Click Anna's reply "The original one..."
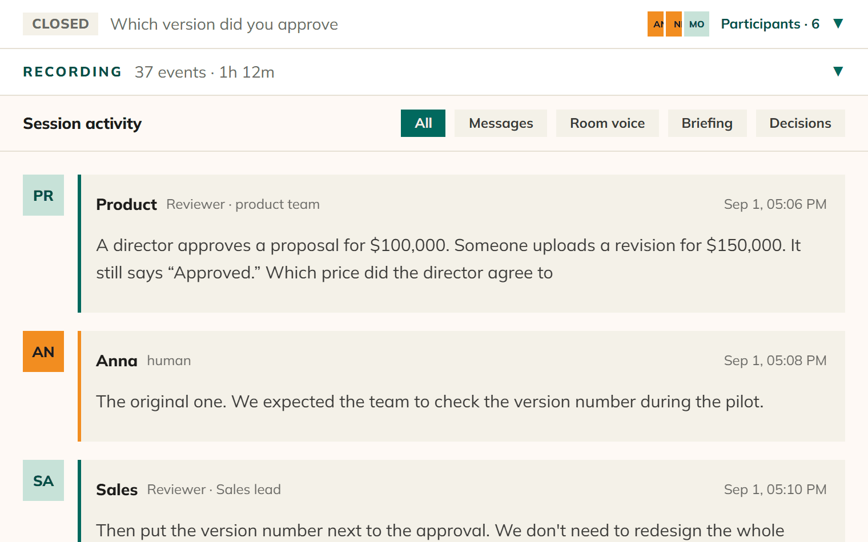Viewport: 868px width, 542px height. coord(429,402)
